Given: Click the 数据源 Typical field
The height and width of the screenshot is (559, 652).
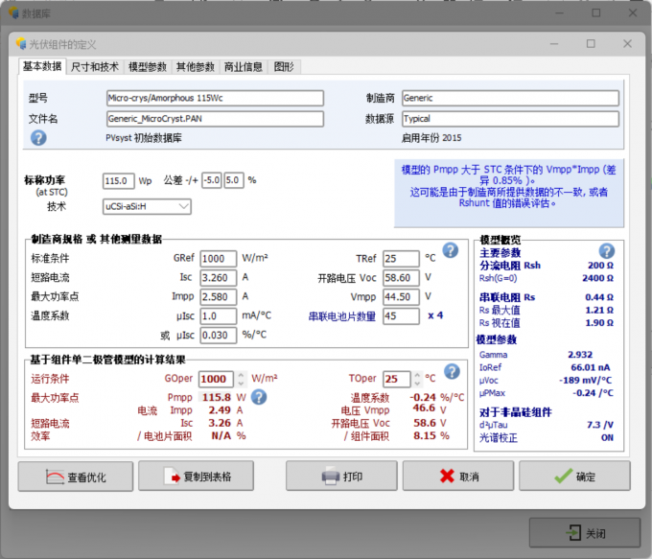Looking at the screenshot, I should 510,119.
